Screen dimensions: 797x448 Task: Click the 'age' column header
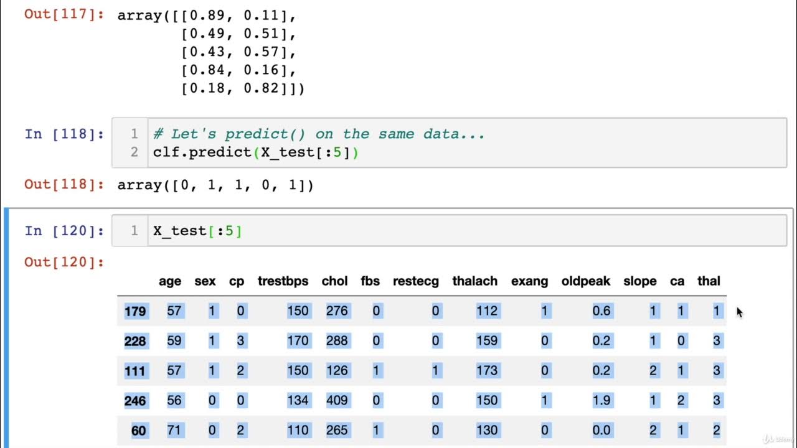click(x=170, y=281)
